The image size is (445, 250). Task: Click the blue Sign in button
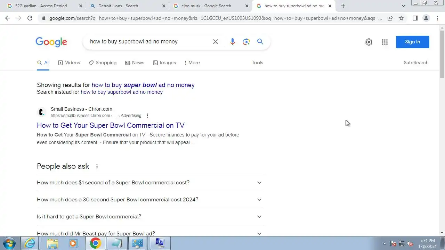[x=412, y=42]
